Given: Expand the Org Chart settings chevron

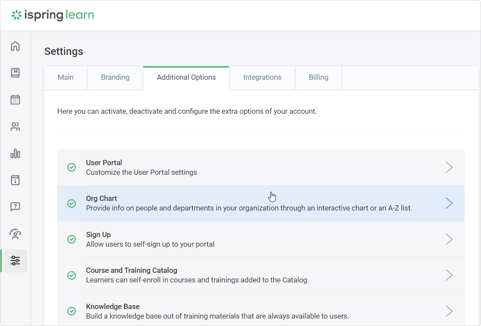Looking at the screenshot, I should tap(449, 203).
